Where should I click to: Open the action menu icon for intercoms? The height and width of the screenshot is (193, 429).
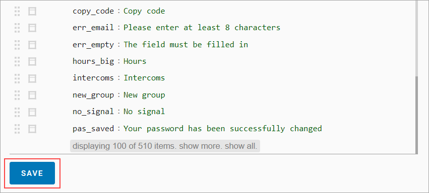tap(32, 78)
